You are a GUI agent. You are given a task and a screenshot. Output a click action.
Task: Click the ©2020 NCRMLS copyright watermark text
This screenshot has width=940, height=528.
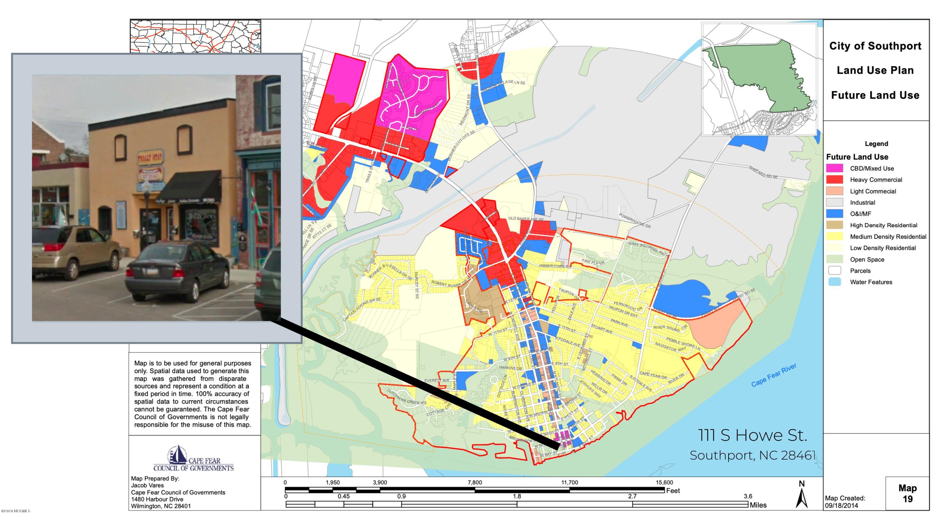[16, 511]
